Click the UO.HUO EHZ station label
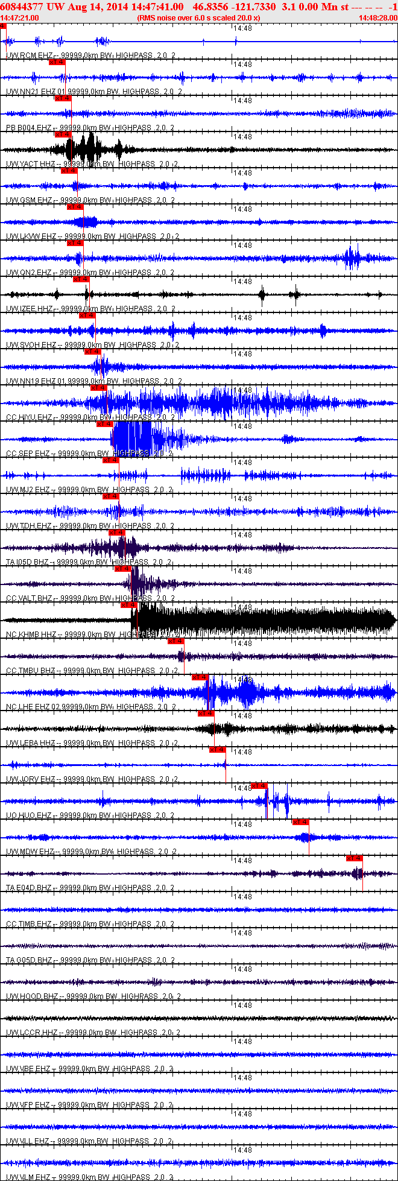The height and width of the screenshot is (1181, 398). pos(29,815)
